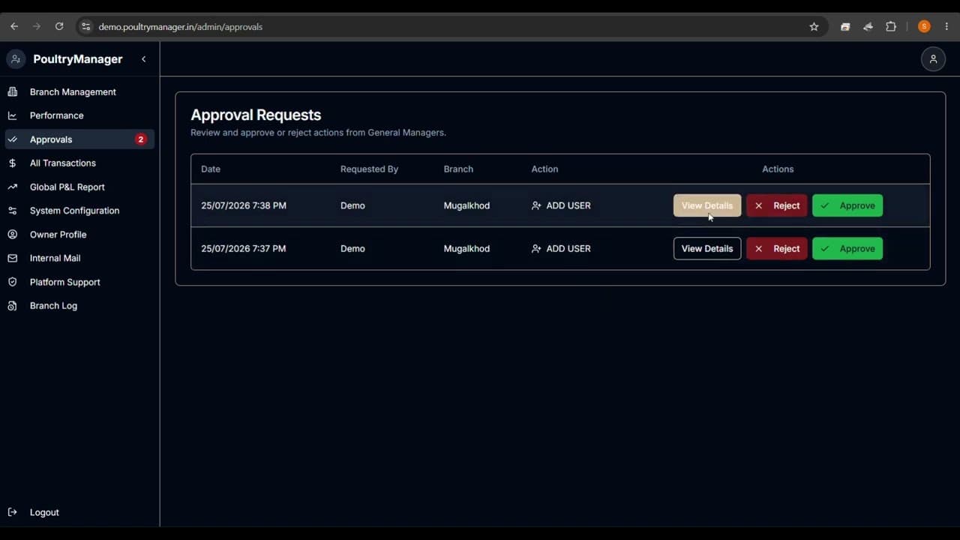960x540 pixels.
Task: Open All Transactions page
Action: 79,163
